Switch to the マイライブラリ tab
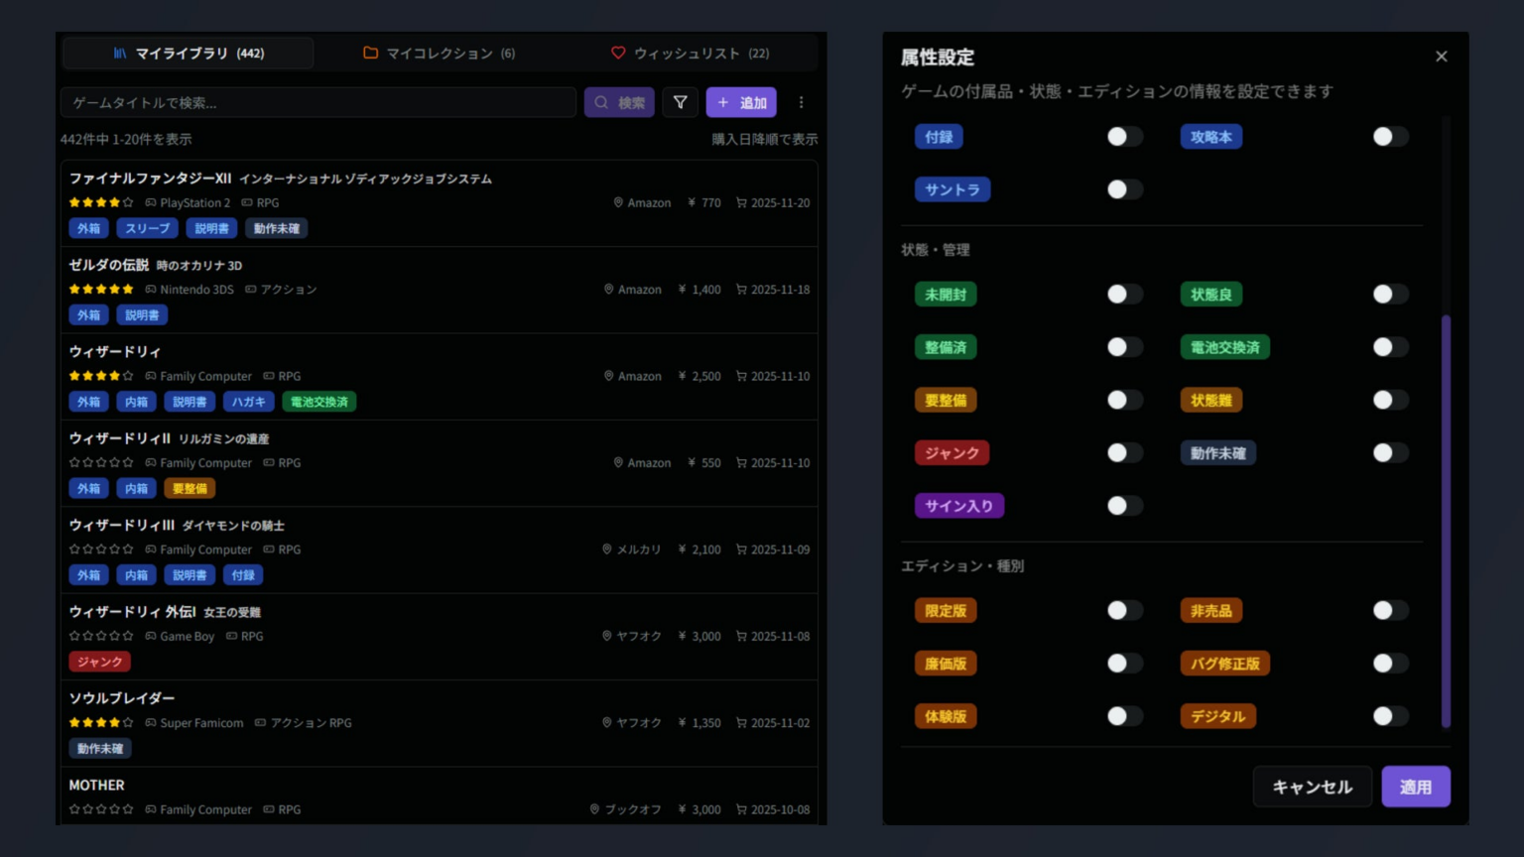Image resolution: width=1524 pixels, height=857 pixels. click(x=189, y=53)
